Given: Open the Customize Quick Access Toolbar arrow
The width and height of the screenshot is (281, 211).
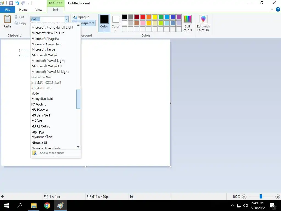Looking at the screenshot, I should (x=28, y=3).
